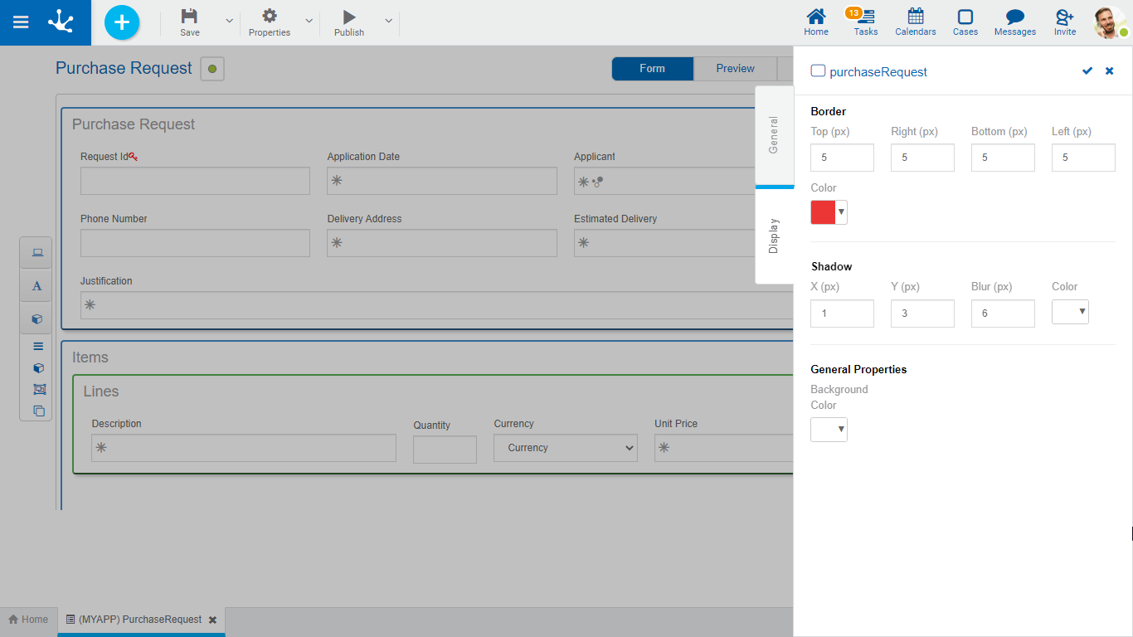Switch to the Preview tab
This screenshot has height=637, width=1133.
[735, 69]
